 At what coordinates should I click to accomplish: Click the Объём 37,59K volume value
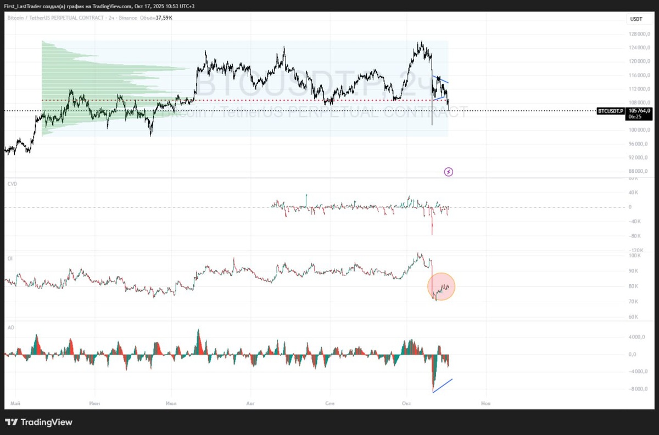click(155, 18)
